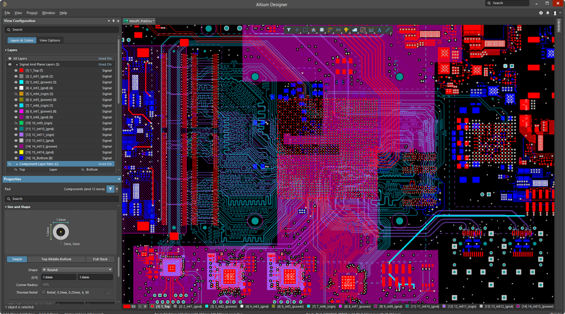Toggle visibility of 3_int2_(power) layer

[16, 82]
